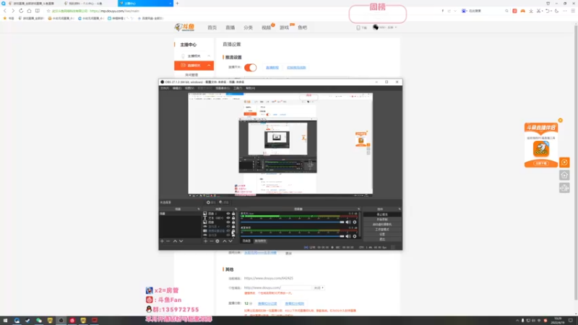This screenshot has height=325, width=578.
Task: Open 设置 in OBS Controls
Action: pyautogui.click(x=382, y=234)
